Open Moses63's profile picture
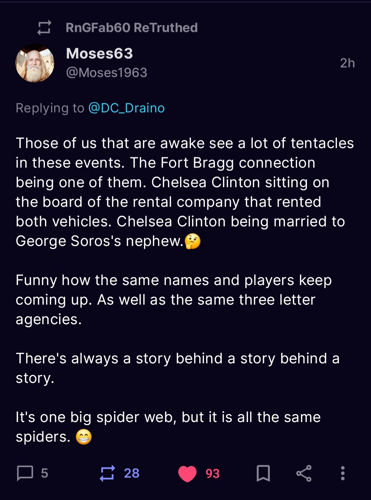The image size is (371, 500). [x=35, y=63]
